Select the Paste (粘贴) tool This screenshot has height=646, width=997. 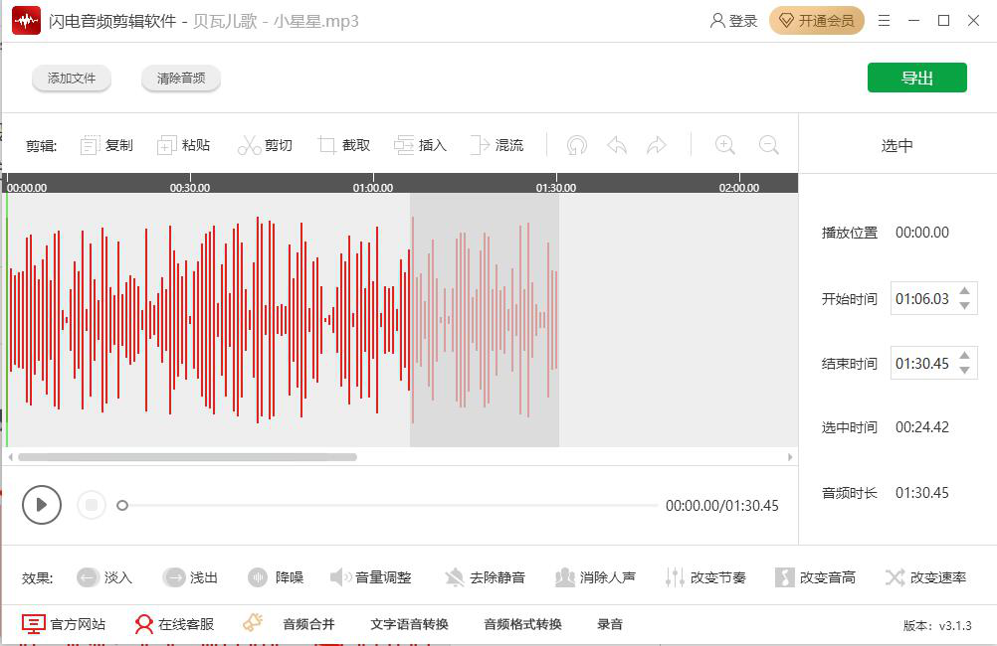[x=167, y=145]
